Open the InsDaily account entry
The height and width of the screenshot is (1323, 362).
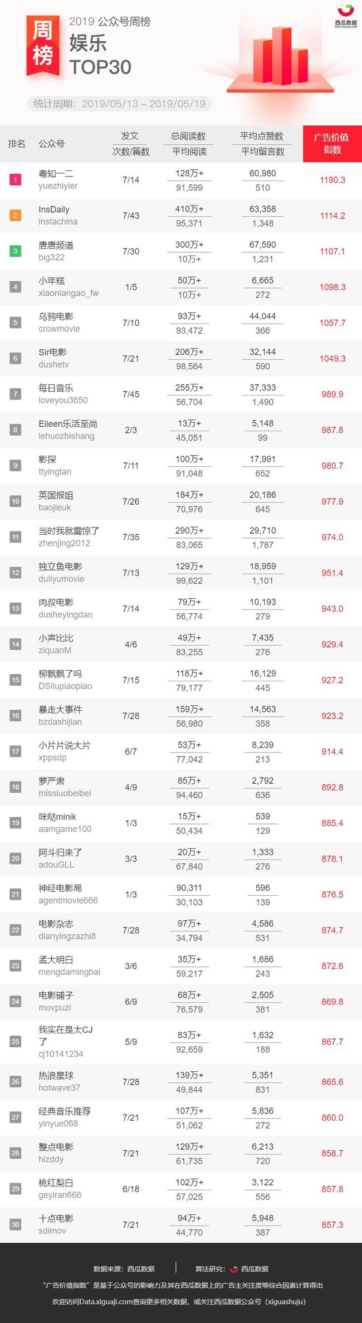pos(58,216)
